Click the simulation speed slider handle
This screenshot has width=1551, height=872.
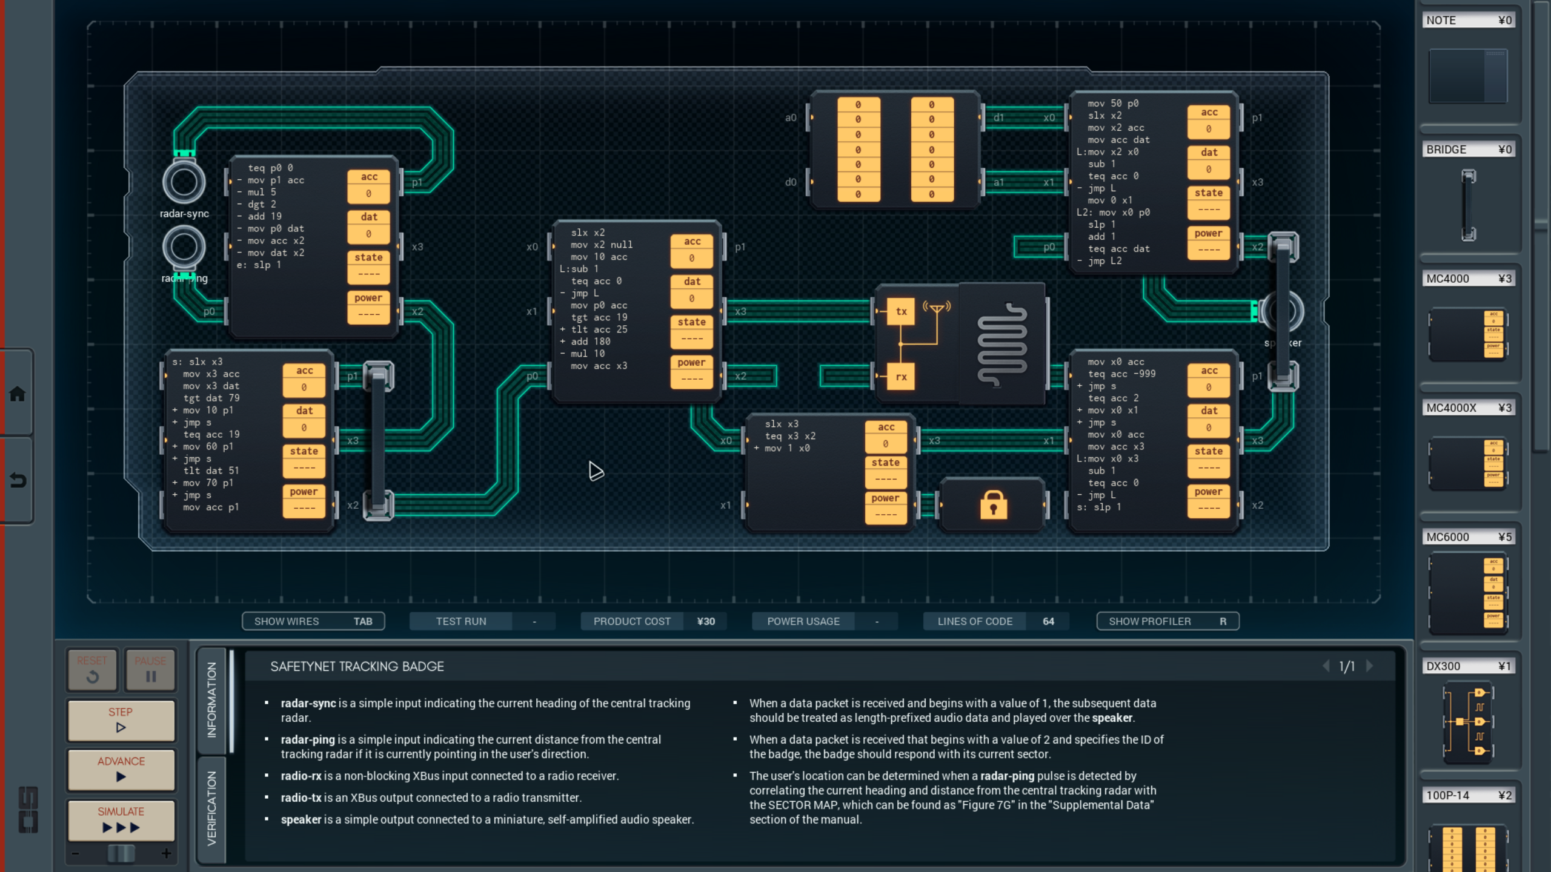tap(121, 854)
